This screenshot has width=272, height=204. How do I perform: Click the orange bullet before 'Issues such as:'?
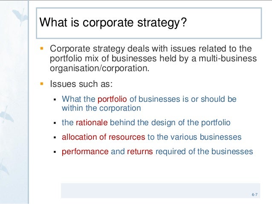pos(42,83)
